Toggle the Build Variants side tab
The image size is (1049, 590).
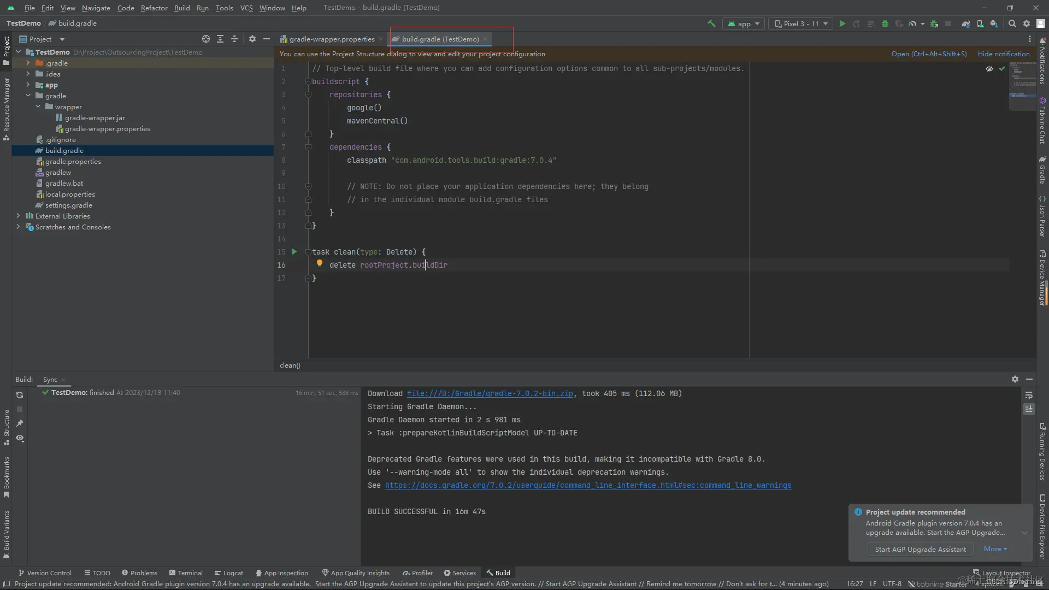(7, 535)
